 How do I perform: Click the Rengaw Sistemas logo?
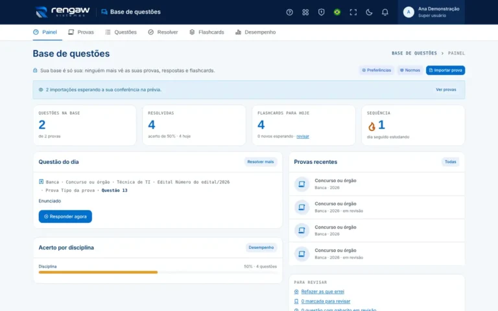point(62,12)
